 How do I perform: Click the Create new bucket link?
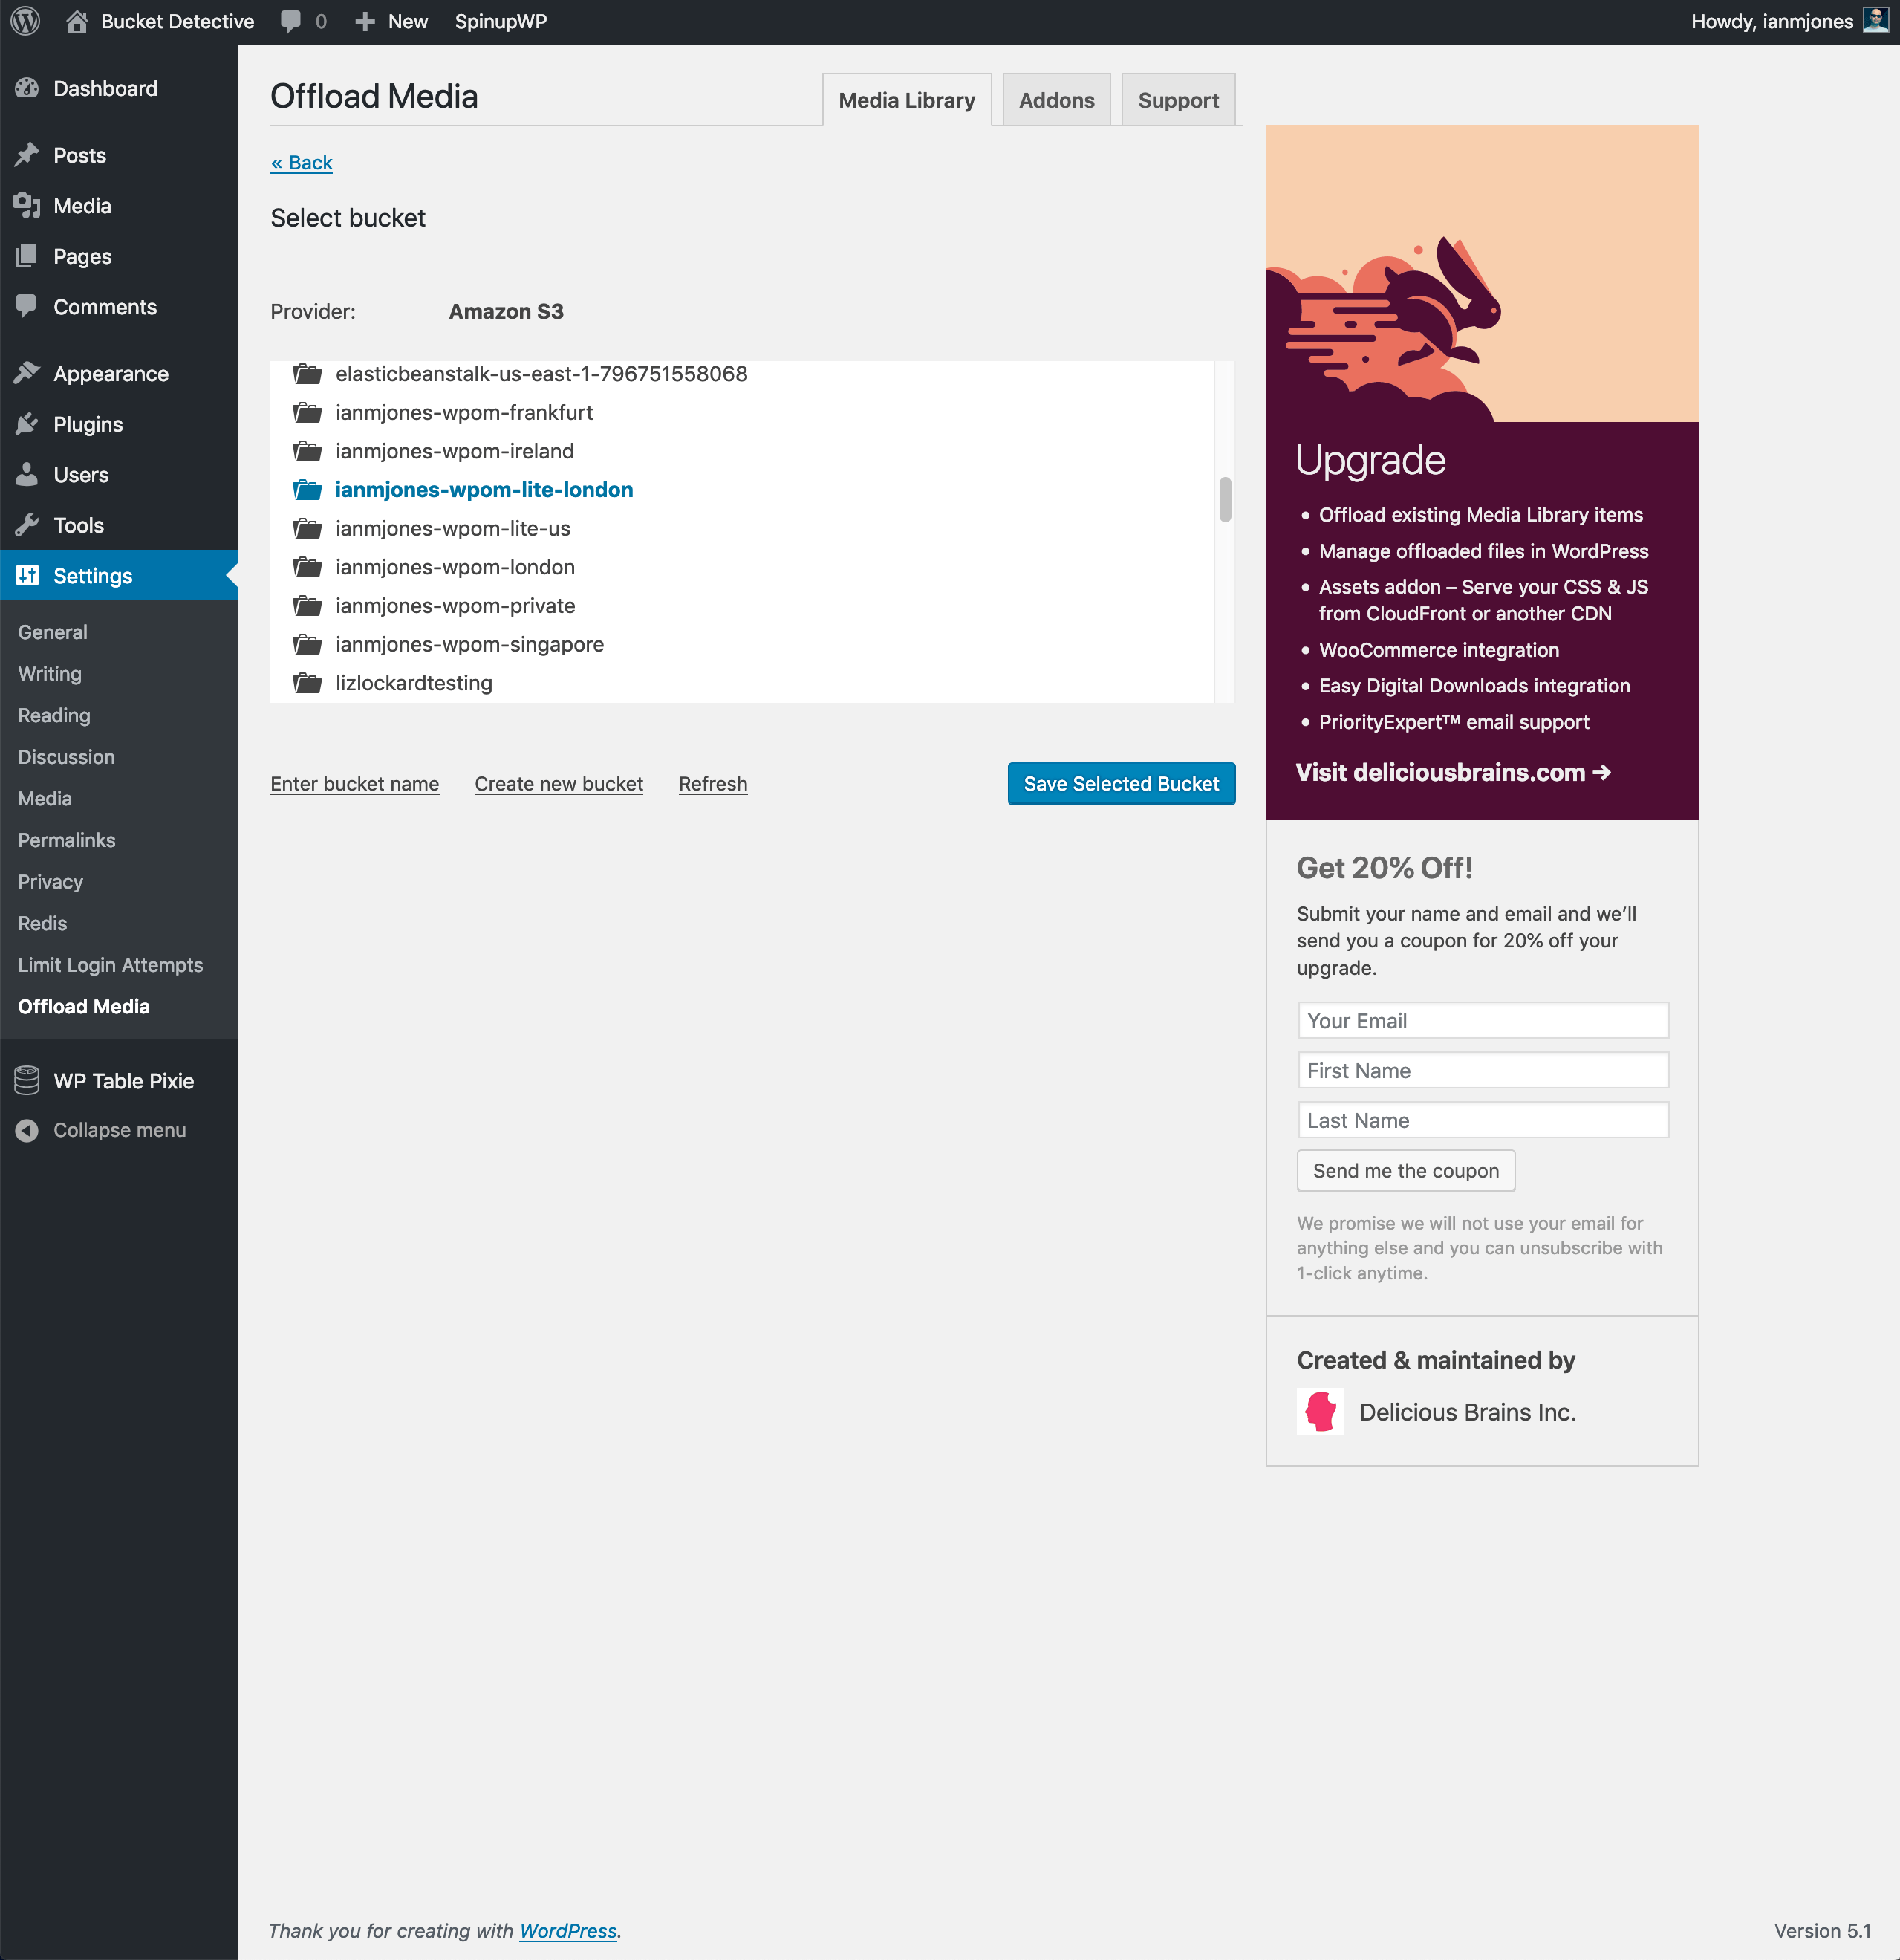point(558,782)
